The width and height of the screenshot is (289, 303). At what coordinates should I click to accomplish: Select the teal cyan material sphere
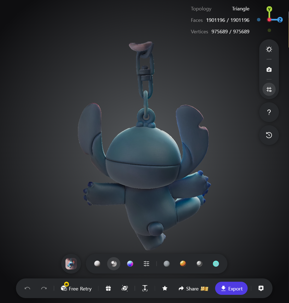pyautogui.click(x=216, y=264)
